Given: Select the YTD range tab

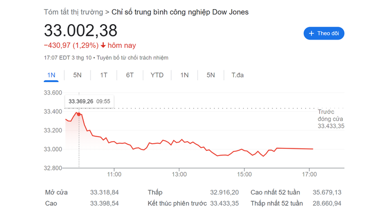Looking at the screenshot, I should pos(157,75).
